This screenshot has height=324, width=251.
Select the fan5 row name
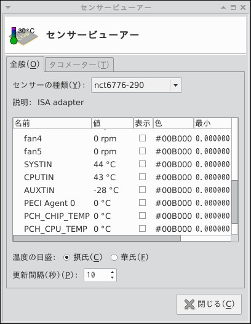(33, 152)
